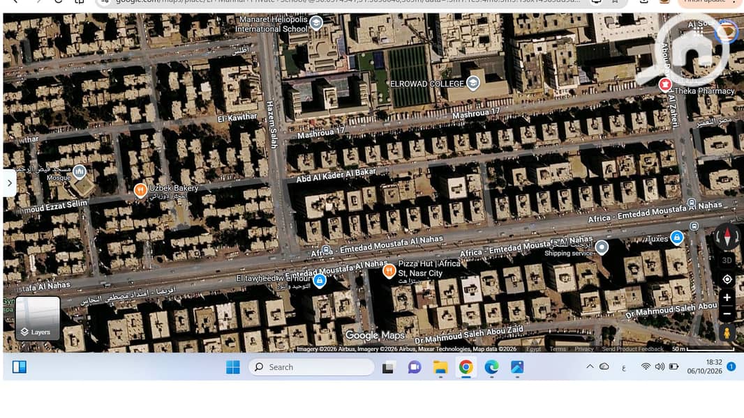Open the Uzbek Bakery restaurant pin
This screenshot has width=744, height=418.
(x=140, y=189)
